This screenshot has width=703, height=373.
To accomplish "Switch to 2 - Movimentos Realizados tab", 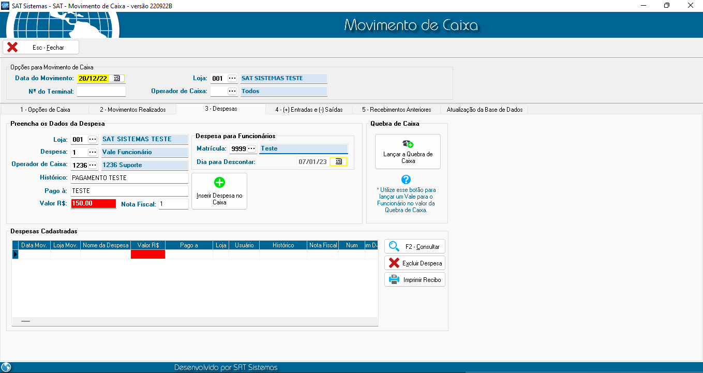I will click(x=132, y=110).
